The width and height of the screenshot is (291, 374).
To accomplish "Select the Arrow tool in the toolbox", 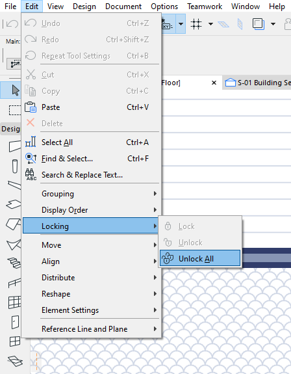I will tap(15, 90).
